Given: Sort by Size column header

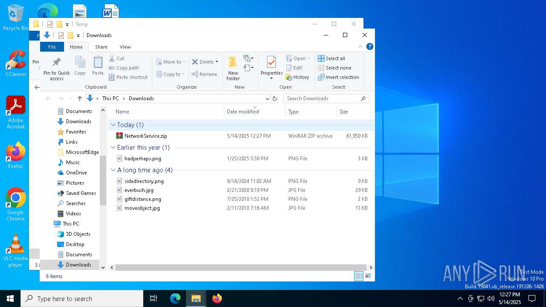Looking at the screenshot, I should [x=354, y=112].
